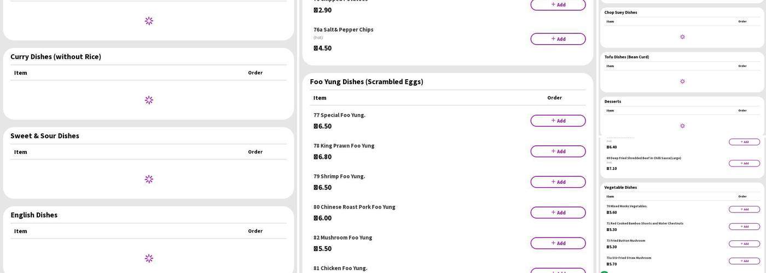Add 73a Stir Fried Straw Mushroom

[x=744, y=261]
